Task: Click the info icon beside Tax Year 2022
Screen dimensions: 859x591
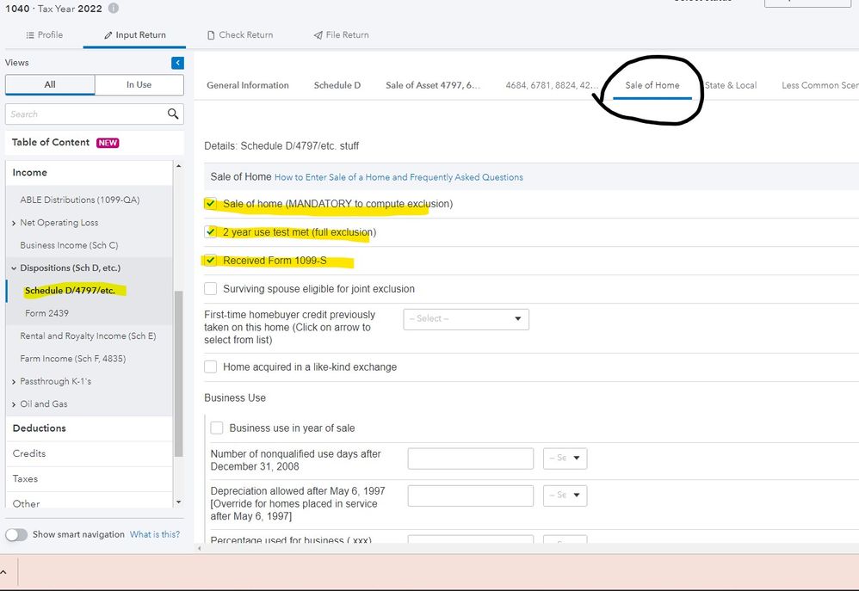Action: coord(114,9)
